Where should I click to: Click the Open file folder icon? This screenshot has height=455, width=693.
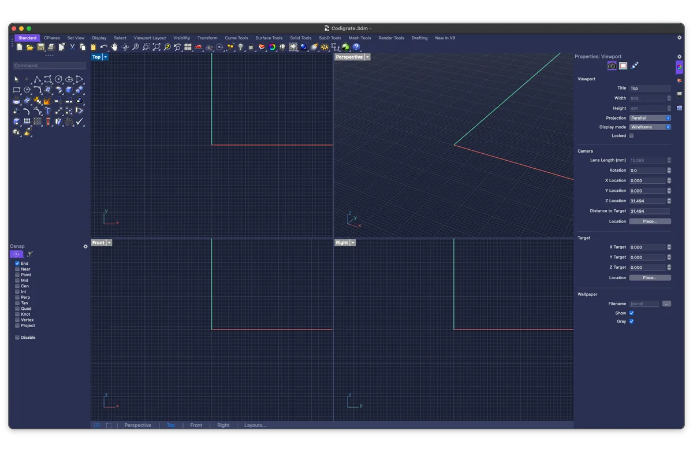click(30, 47)
